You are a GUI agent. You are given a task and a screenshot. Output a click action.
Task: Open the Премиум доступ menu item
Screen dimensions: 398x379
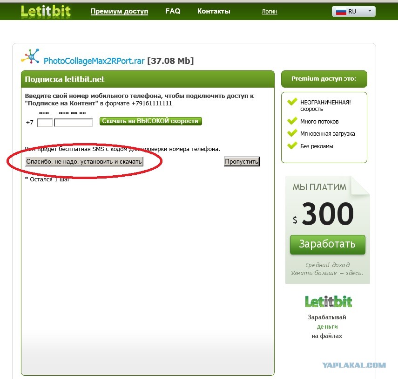click(x=119, y=11)
